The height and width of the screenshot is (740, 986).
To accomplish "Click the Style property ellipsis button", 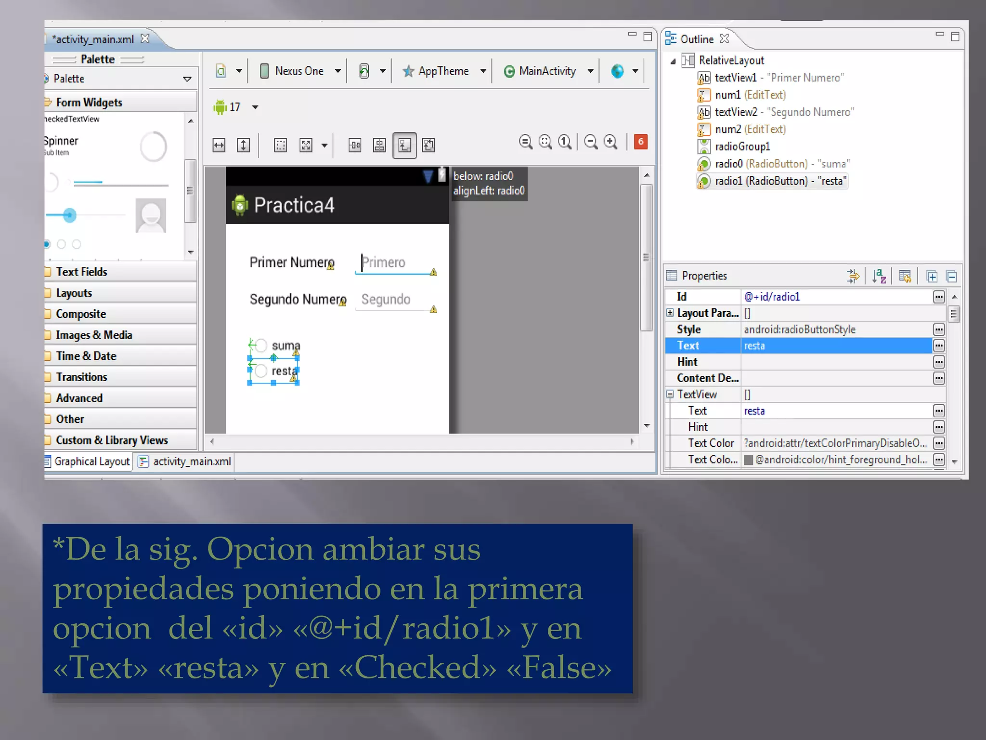I will point(939,330).
